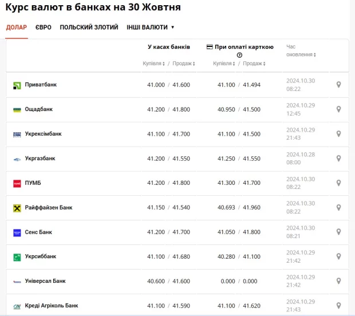Select the ПОЛЬСКИЙ ЗЛОТИЙ tab
Image resolution: width=355 pixels, height=316 pixels.
pos(89,27)
